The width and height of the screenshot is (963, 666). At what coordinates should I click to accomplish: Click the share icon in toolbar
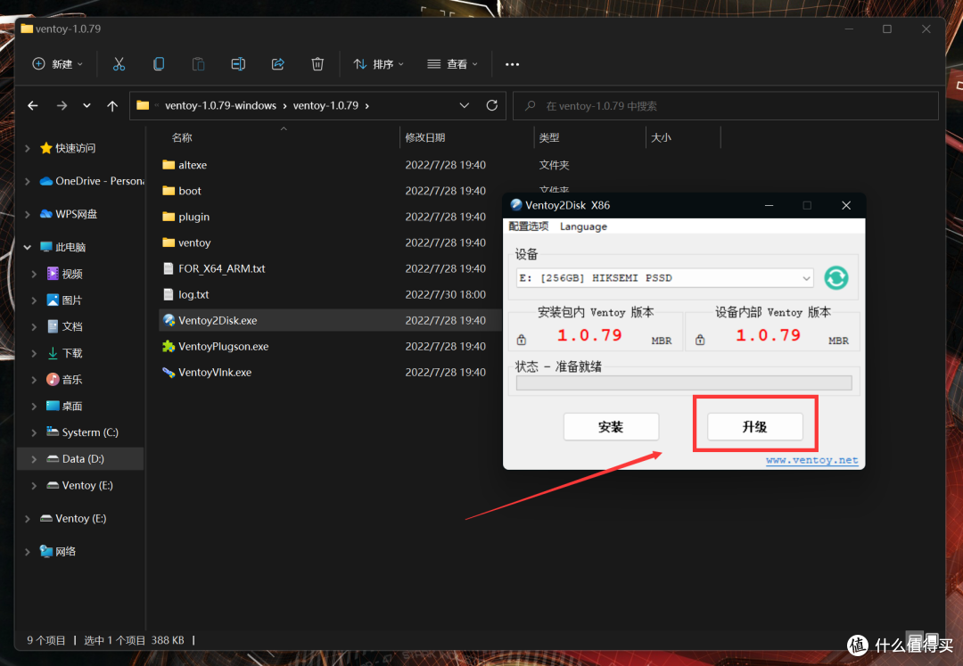click(x=277, y=64)
